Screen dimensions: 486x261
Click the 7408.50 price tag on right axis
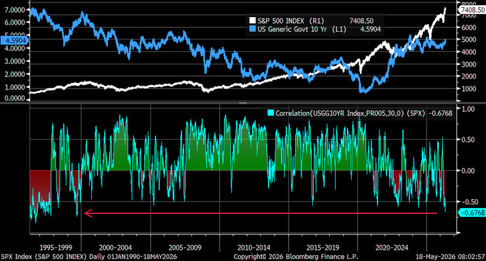coord(472,10)
